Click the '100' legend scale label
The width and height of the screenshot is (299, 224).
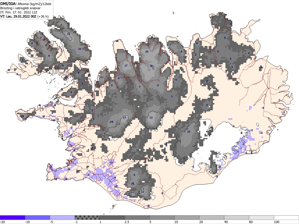(x=277, y=222)
